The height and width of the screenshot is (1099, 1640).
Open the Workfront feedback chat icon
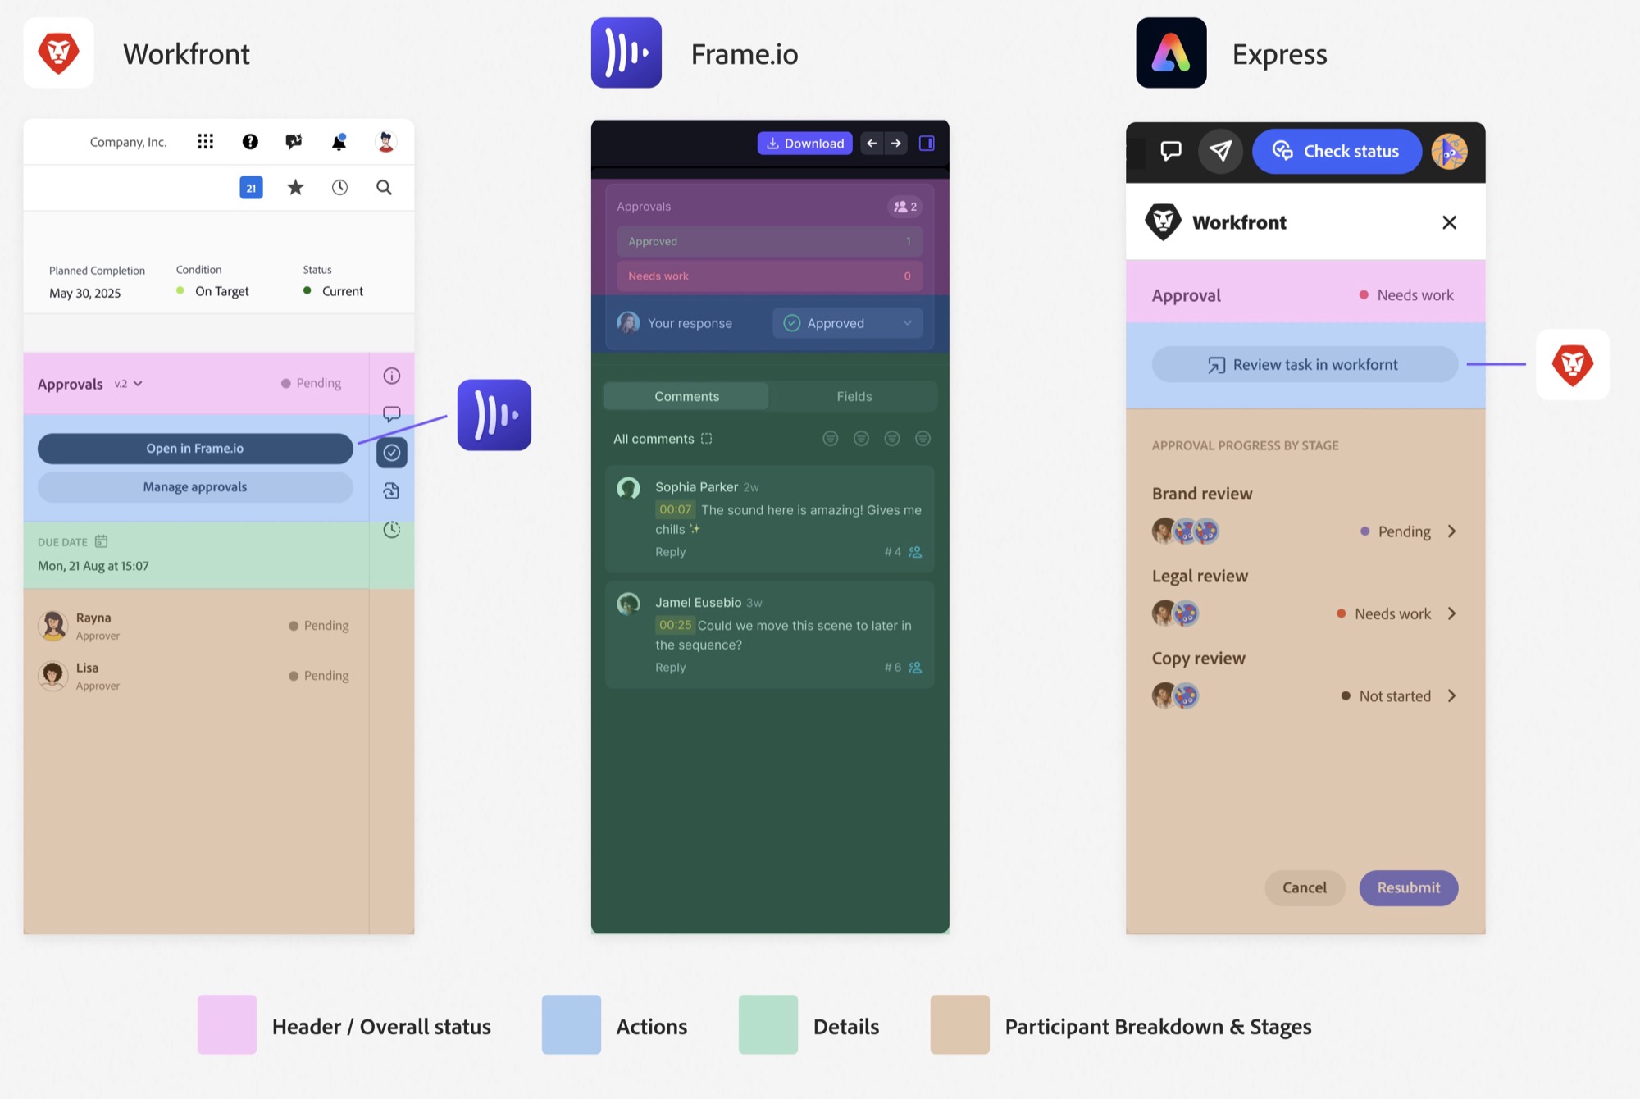(x=294, y=142)
